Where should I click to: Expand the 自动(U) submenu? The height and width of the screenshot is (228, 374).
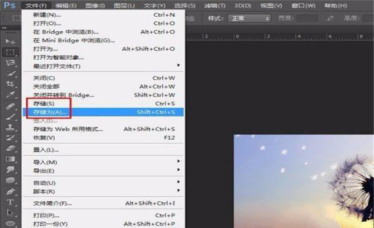point(103,183)
